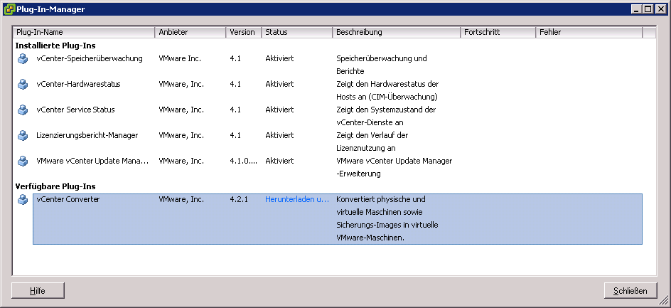Click the vCenter Service Status plug-in icon
This screenshot has width=671, height=308.
[23, 110]
